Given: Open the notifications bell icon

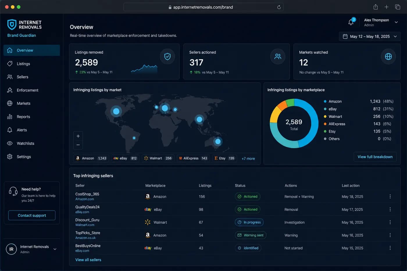Looking at the screenshot, I should 351,22.
